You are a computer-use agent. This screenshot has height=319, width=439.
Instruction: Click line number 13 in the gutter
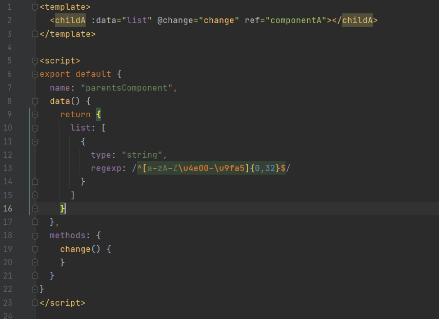point(8,168)
